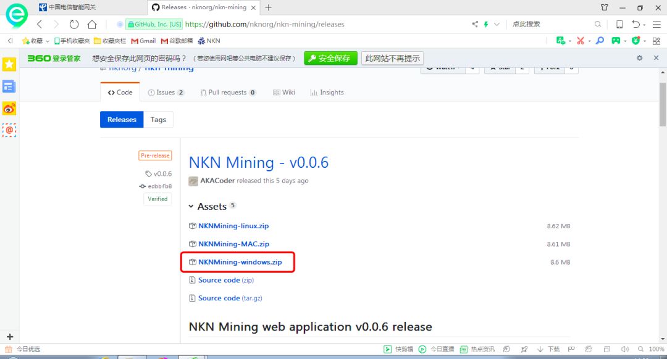The height and width of the screenshot is (359, 667).
Task: Click the green translate extension icon
Action: point(561,40)
